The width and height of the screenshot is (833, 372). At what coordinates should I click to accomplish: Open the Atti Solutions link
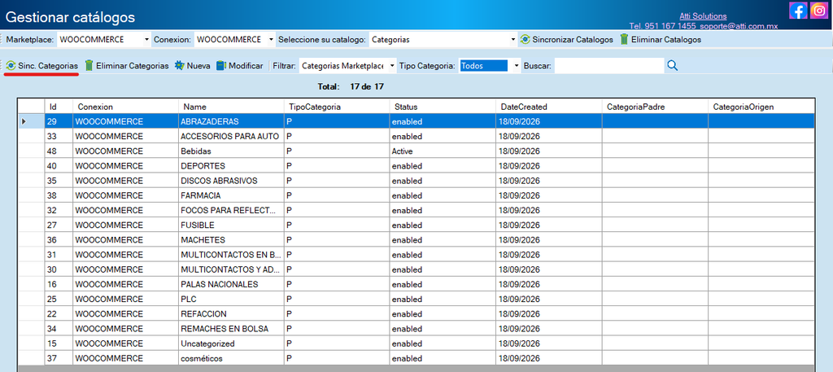(703, 16)
